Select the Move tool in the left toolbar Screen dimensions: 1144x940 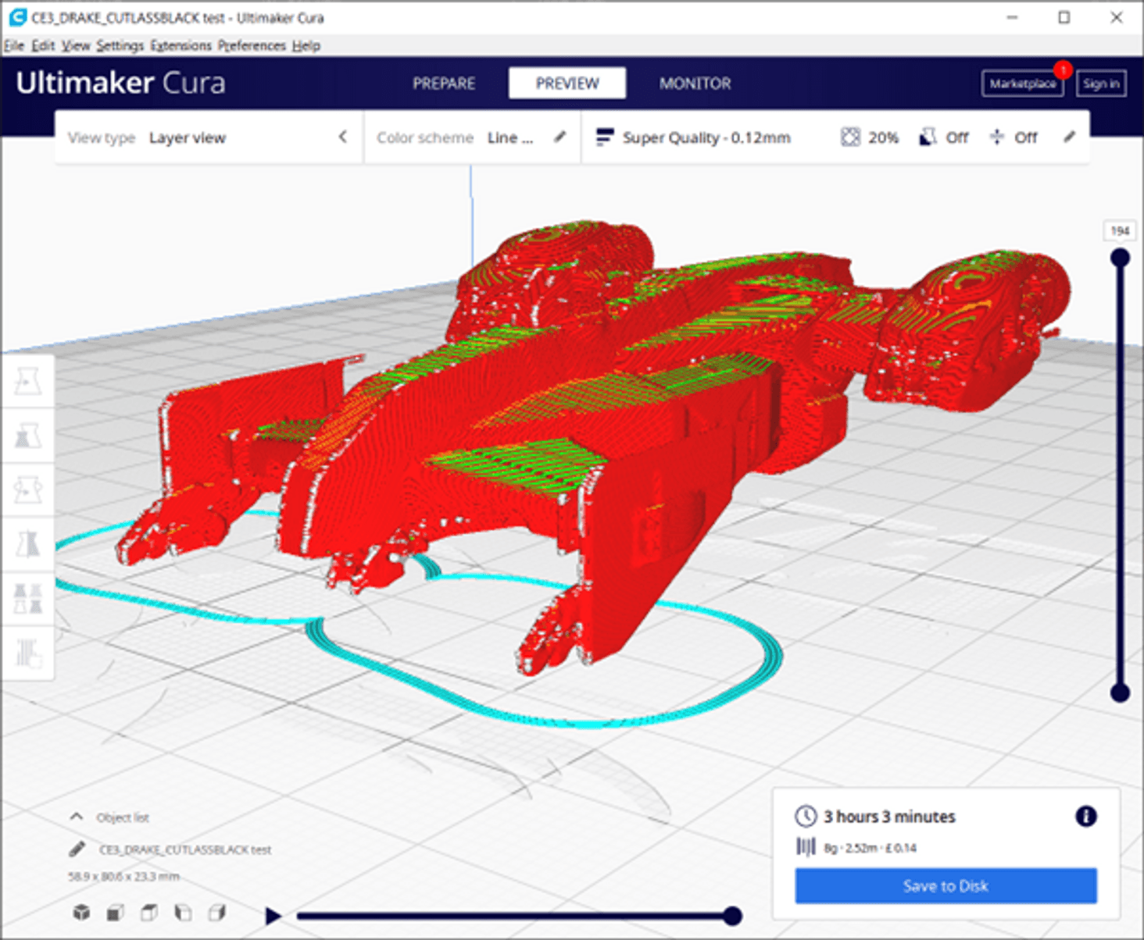point(28,380)
